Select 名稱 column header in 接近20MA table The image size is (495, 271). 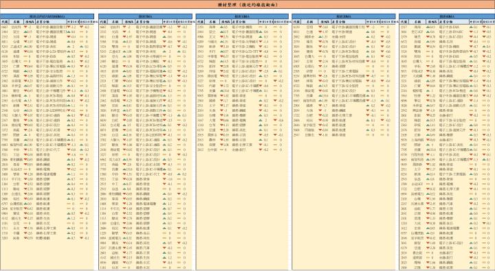point(309,22)
